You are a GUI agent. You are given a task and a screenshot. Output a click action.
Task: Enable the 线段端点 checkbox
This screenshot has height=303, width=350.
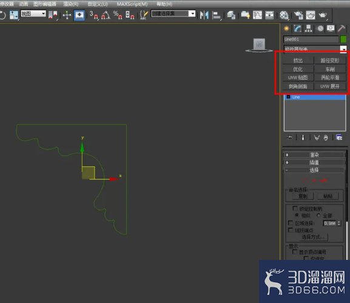(291, 230)
